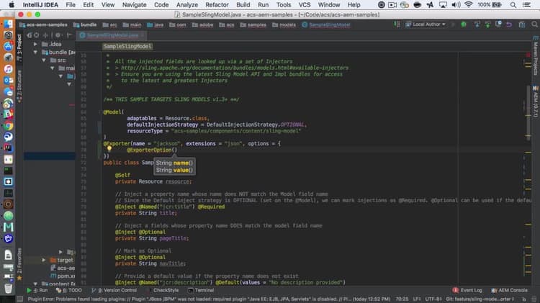Viewport: 540px width, 303px height.
Task: Click the sling.apache.org documentation URL in comment
Action: click(235, 68)
